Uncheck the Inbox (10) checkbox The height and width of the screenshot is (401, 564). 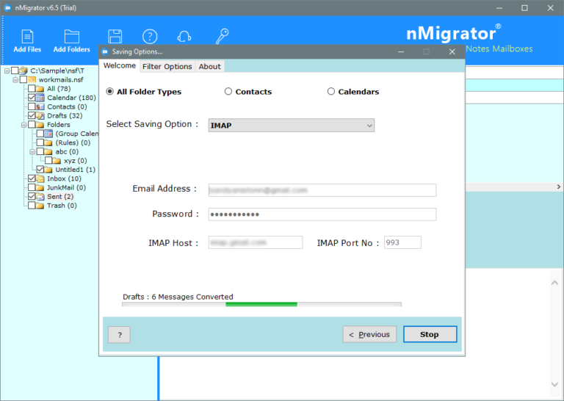pos(32,178)
